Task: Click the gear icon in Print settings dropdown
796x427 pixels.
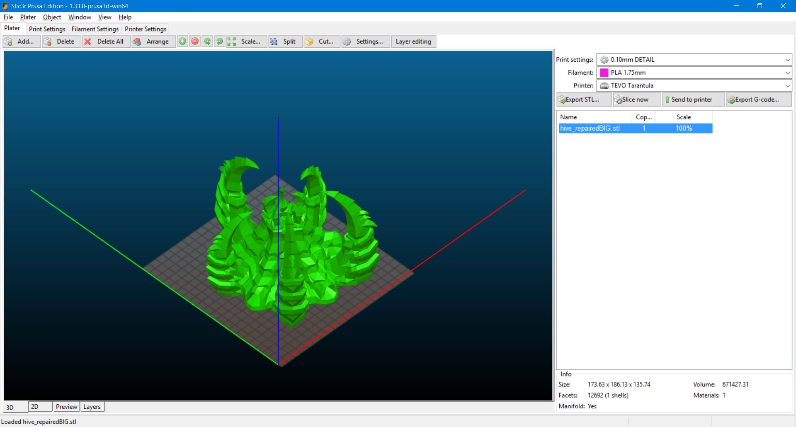Action: point(604,60)
